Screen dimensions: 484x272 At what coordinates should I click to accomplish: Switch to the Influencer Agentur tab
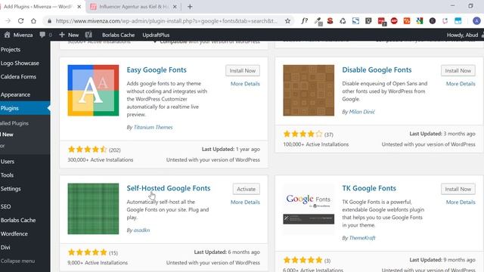[133, 7]
